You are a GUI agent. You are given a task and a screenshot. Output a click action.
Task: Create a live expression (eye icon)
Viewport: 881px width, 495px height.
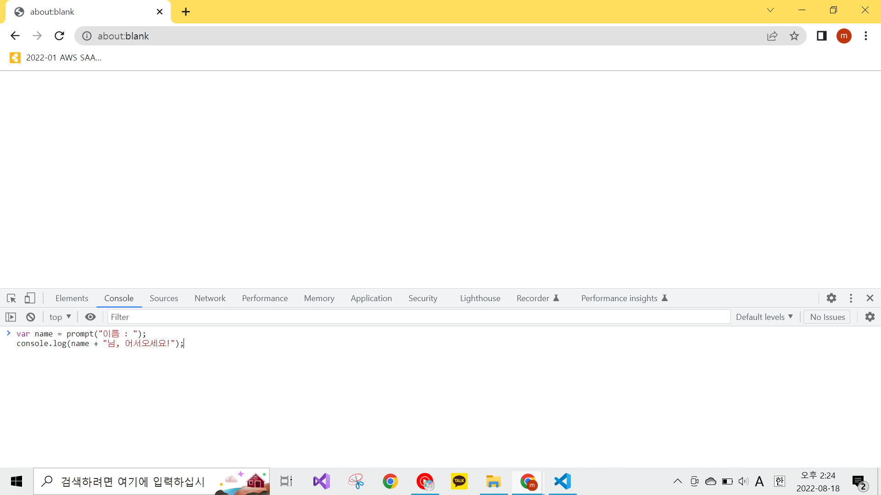90,317
